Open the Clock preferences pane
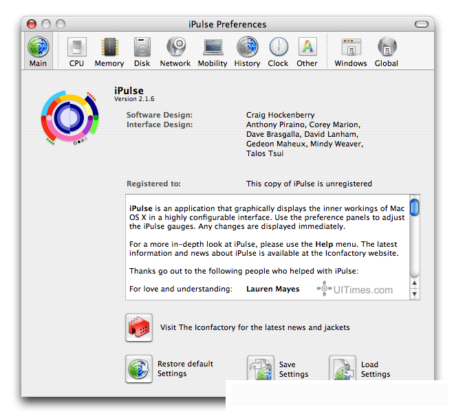Viewport: 454px width, 416px height. pyautogui.click(x=278, y=52)
